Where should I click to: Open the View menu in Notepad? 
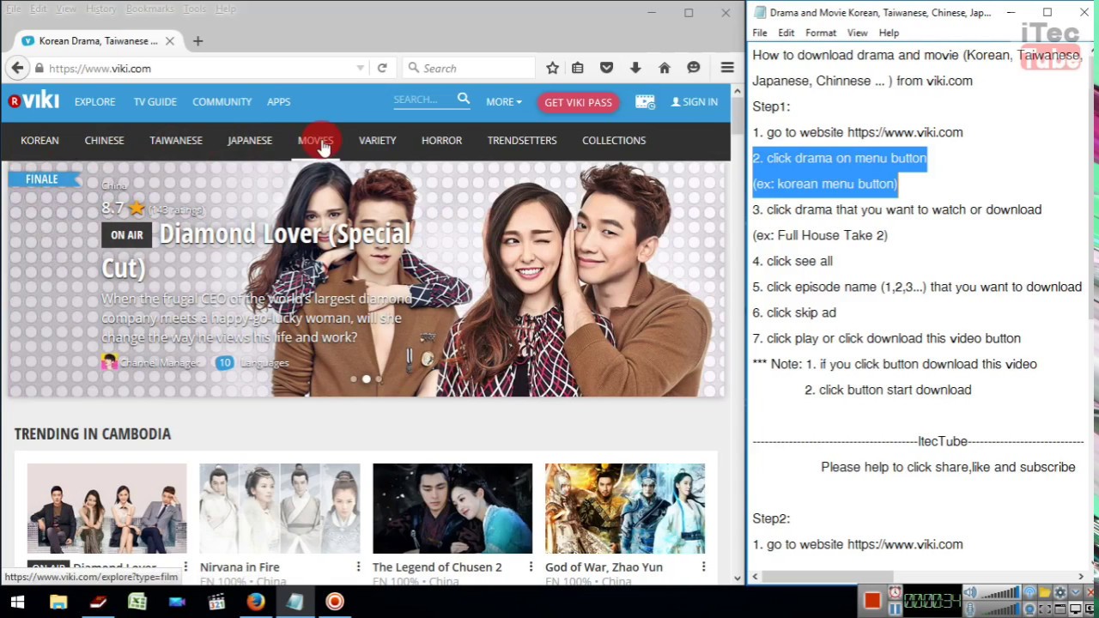[x=857, y=33]
